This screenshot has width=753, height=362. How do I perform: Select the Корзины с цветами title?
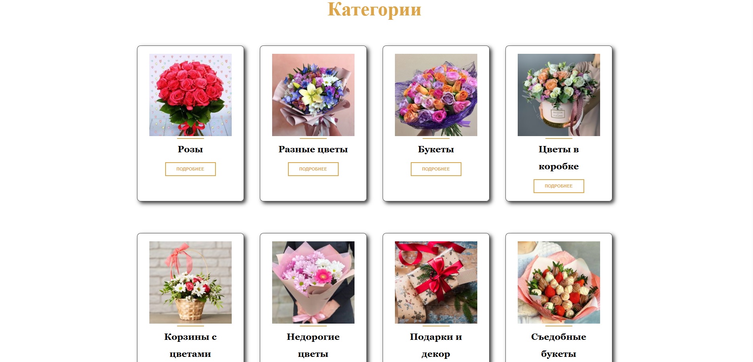[190, 345]
